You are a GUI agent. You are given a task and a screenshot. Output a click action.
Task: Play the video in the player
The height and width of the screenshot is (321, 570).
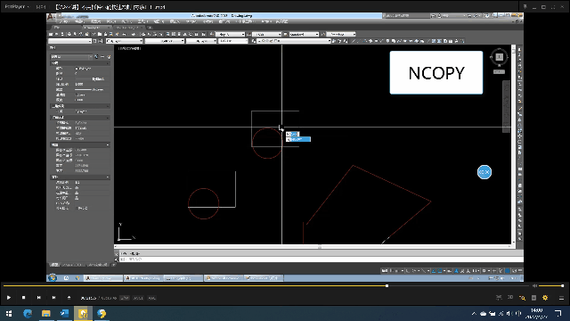tap(9, 297)
